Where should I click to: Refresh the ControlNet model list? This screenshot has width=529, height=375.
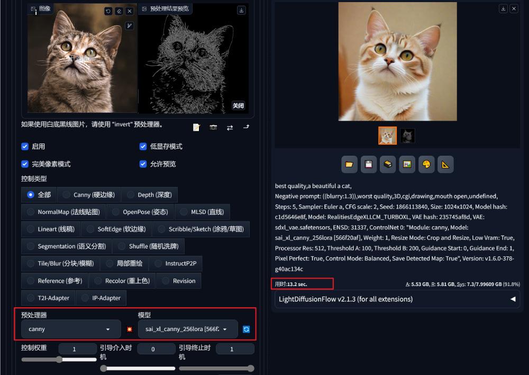click(x=246, y=329)
